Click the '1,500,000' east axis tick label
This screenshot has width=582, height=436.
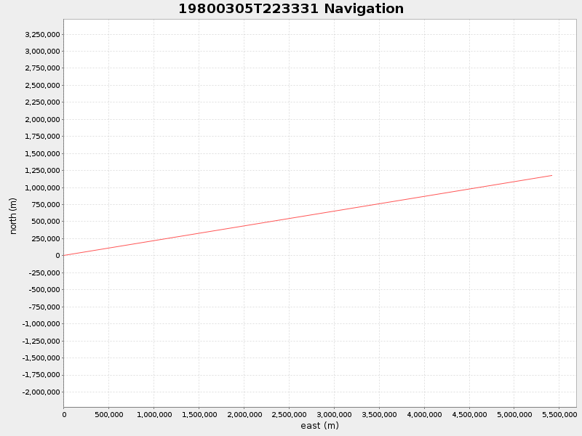point(199,414)
